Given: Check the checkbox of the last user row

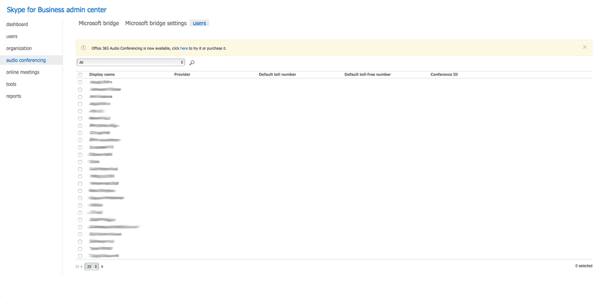Looking at the screenshot, I should pos(80,256).
